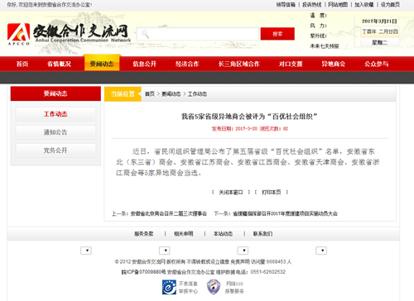Click the red 搜索 search button
The height and width of the screenshot is (301, 414).
tap(277, 34)
